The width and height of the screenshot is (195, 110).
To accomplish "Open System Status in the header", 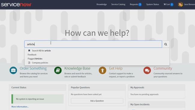I will [x=153, y=4].
